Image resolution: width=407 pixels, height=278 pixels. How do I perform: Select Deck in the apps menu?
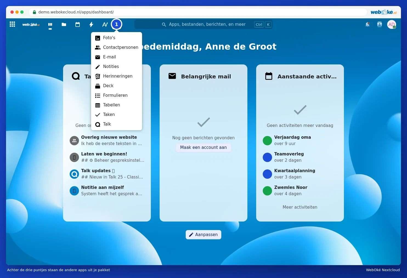pyautogui.click(x=117, y=86)
